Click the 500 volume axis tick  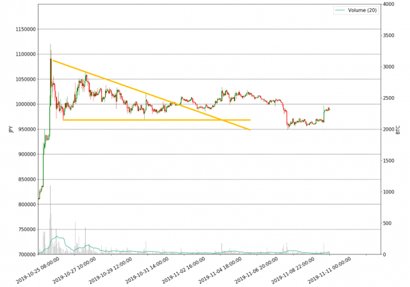[388, 224]
